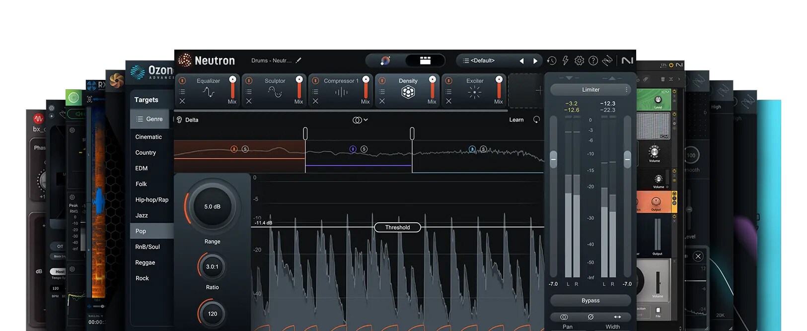Screen dimensions: 807x331
Task: Toggle the Delta ear icon
Action: (179, 120)
